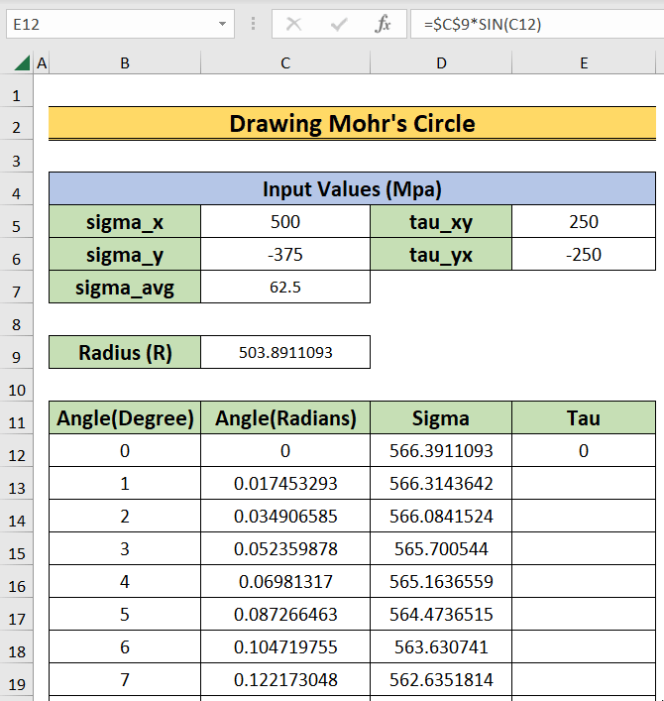Select the tau_yx label cell
Viewport: 664px width, 701px height.
tap(441, 255)
